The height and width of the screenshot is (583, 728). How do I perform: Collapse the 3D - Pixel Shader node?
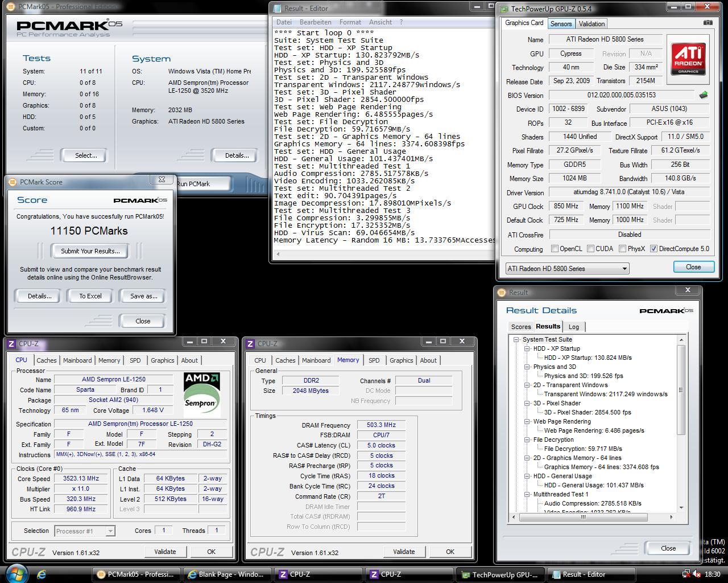pos(527,403)
